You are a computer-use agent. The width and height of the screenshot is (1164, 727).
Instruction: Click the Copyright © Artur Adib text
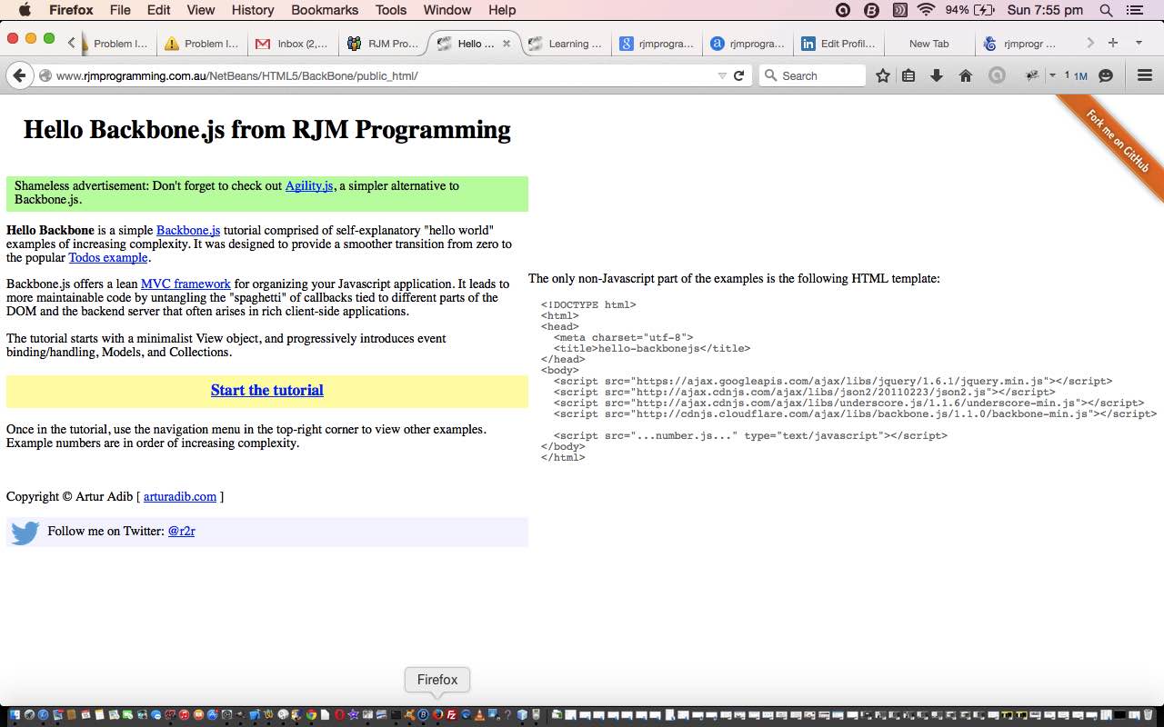69,496
